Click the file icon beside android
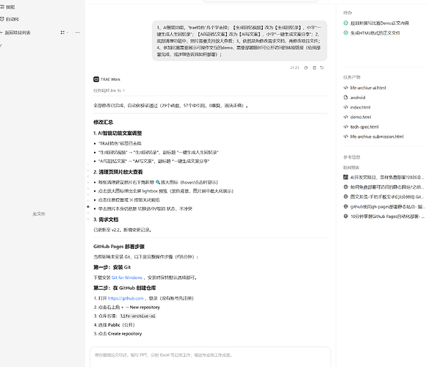Viewport: 429px width, 367px height. [x=346, y=98]
